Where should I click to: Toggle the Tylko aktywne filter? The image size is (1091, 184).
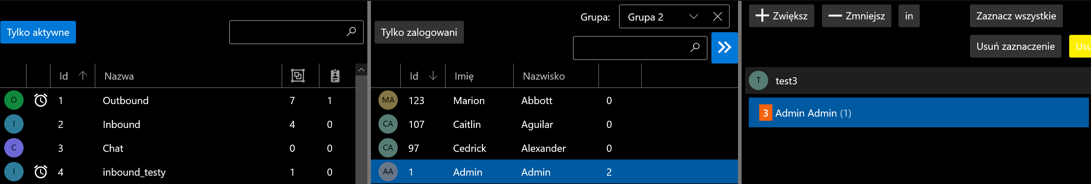click(x=38, y=32)
